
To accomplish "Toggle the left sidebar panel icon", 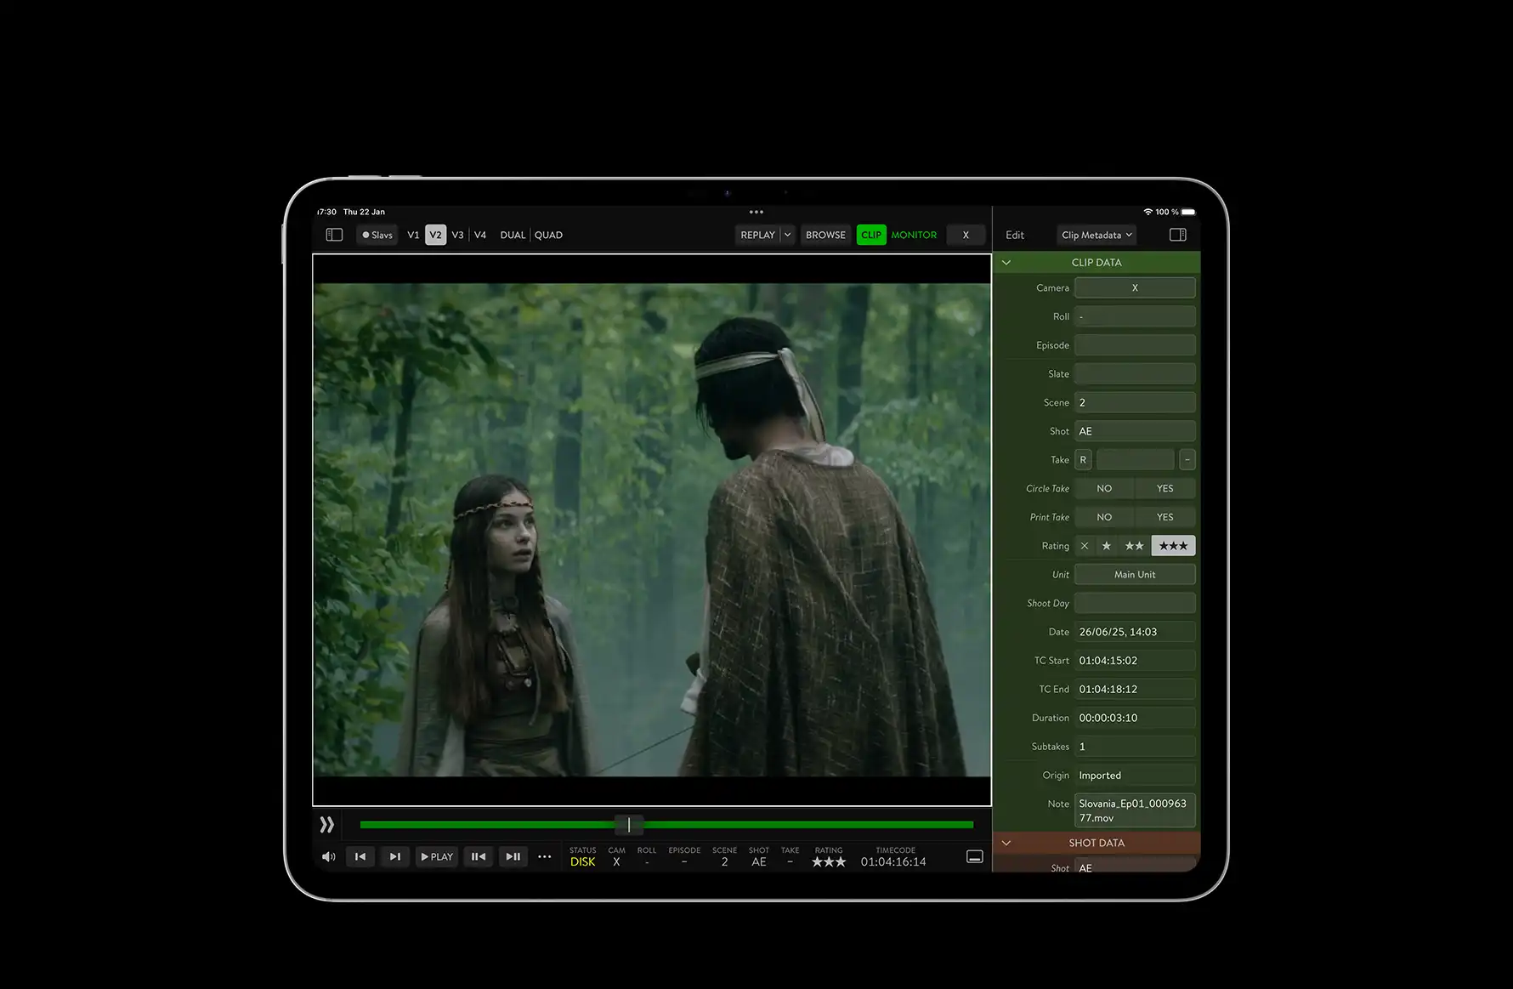I will pyautogui.click(x=334, y=235).
